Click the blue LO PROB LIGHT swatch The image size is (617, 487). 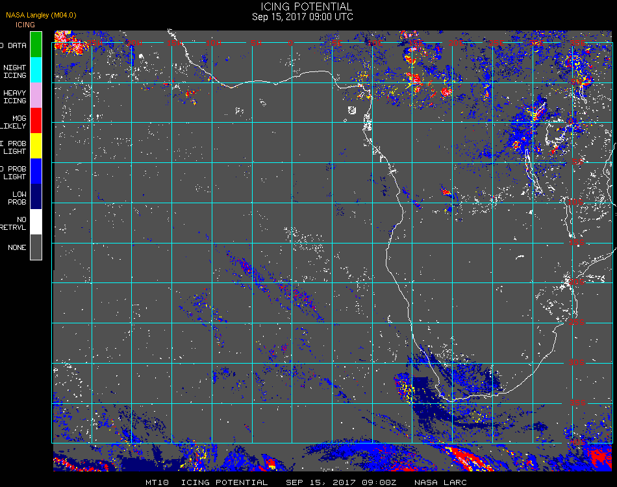click(x=36, y=171)
